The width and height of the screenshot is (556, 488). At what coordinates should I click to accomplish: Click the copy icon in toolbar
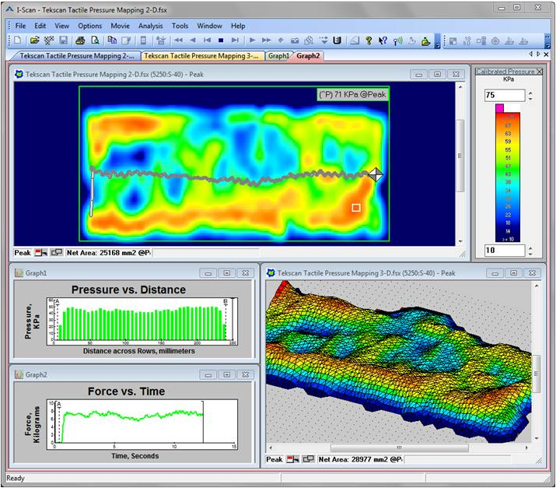coord(112,40)
